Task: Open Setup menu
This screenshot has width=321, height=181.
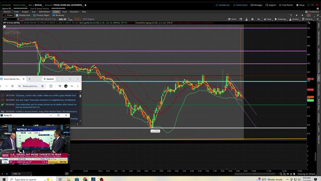Action: (300, 5)
